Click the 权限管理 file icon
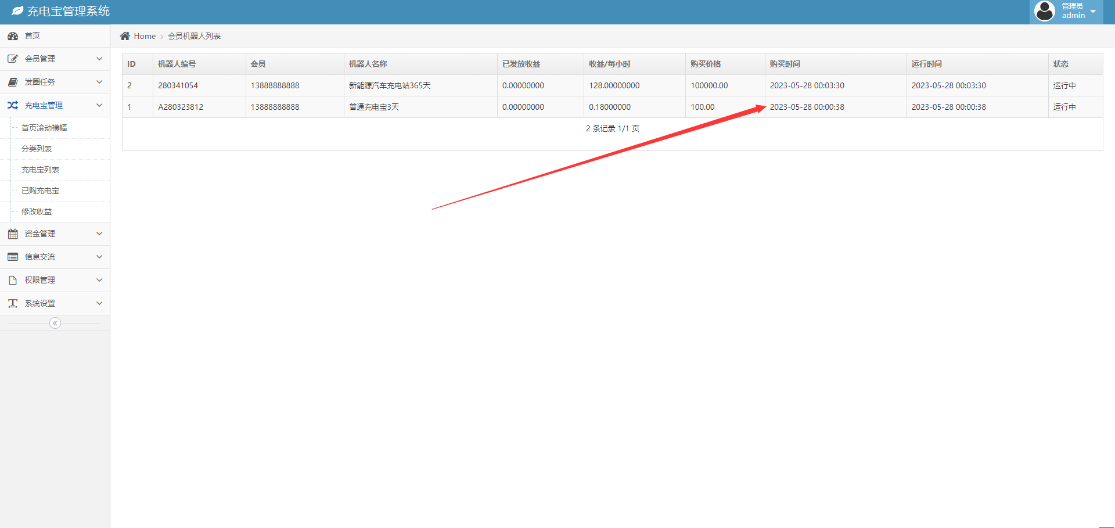 pos(13,281)
